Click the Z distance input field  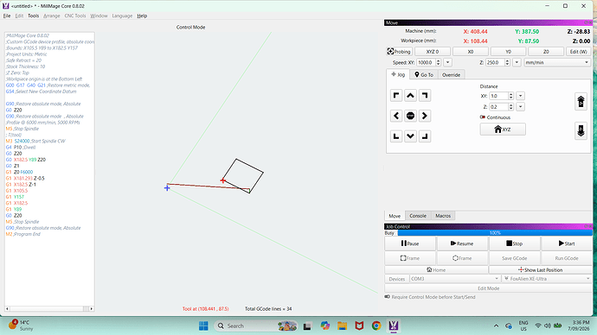(x=498, y=107)
